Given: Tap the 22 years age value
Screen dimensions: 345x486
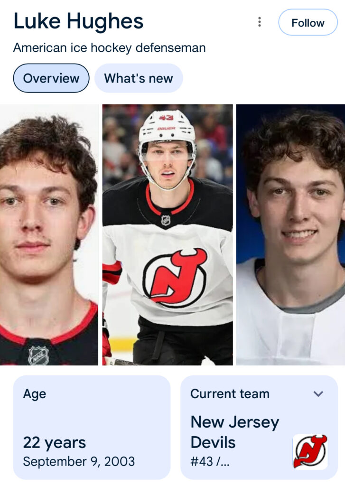Looking at the screenshot, I should click(54, 443).
